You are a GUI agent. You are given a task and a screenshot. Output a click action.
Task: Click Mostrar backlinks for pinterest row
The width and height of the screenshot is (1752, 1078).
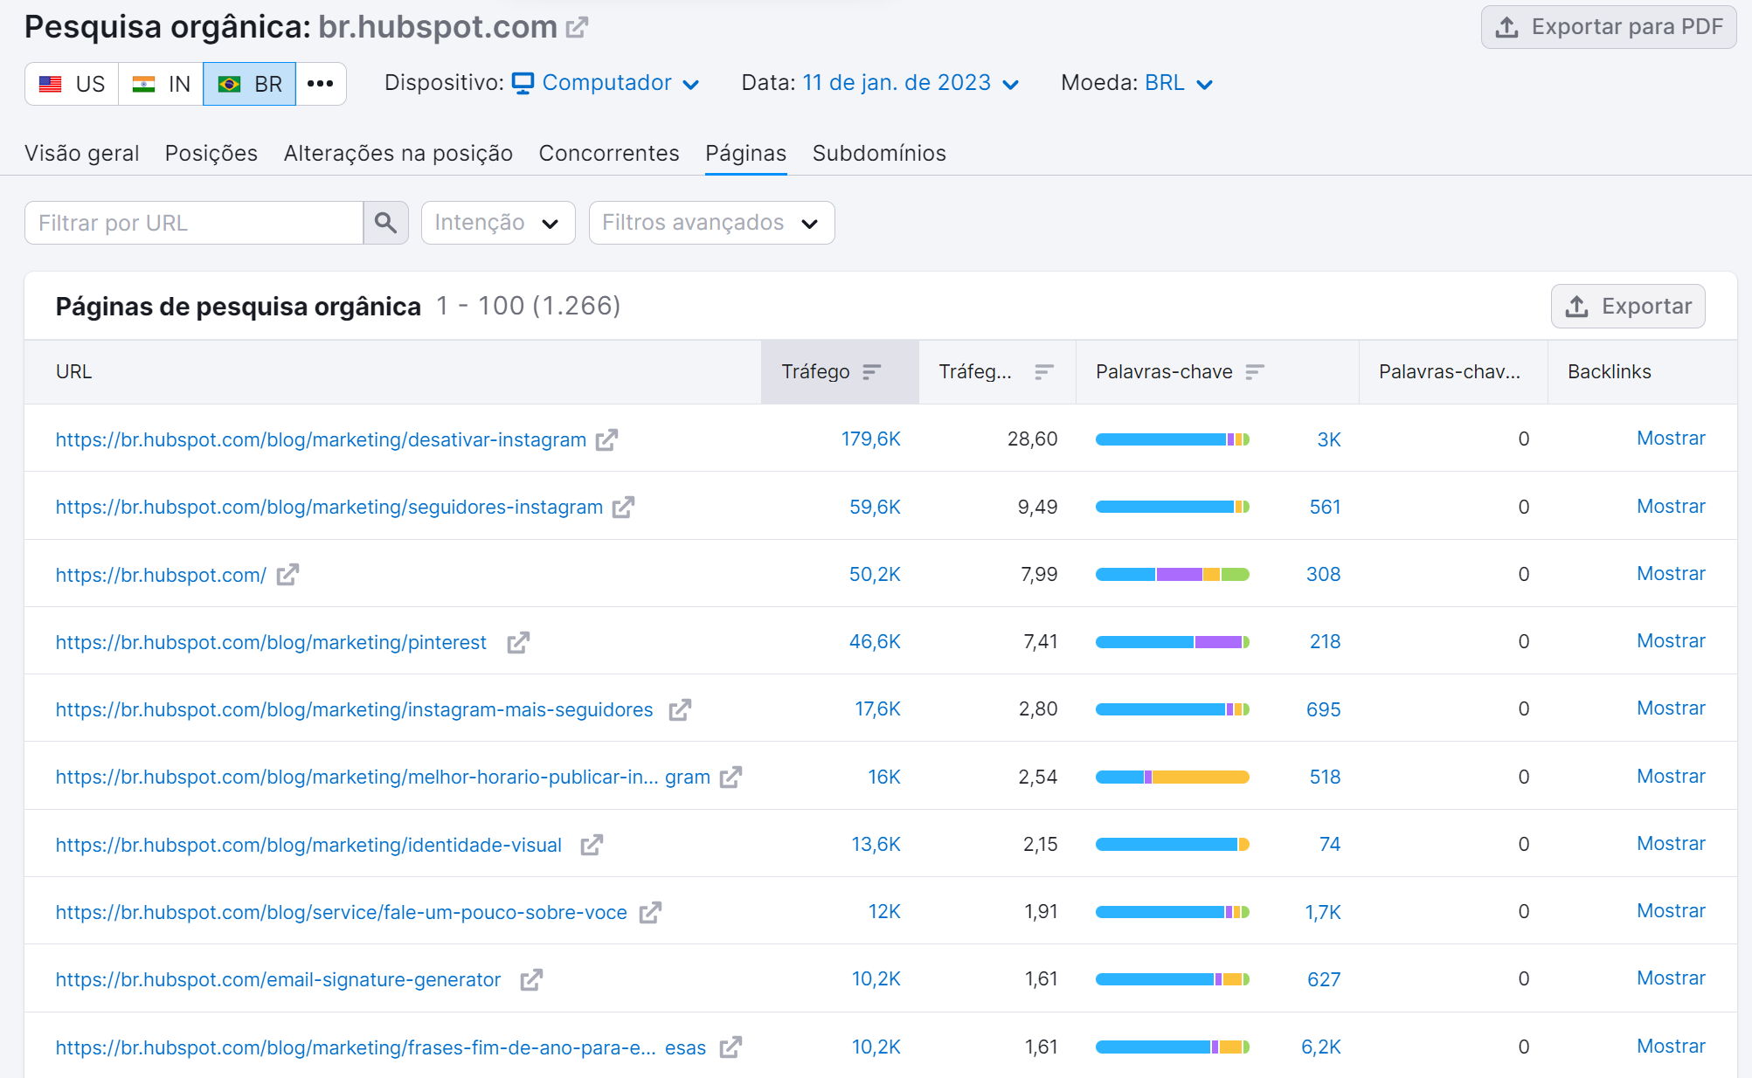[x=1671, y=641]
